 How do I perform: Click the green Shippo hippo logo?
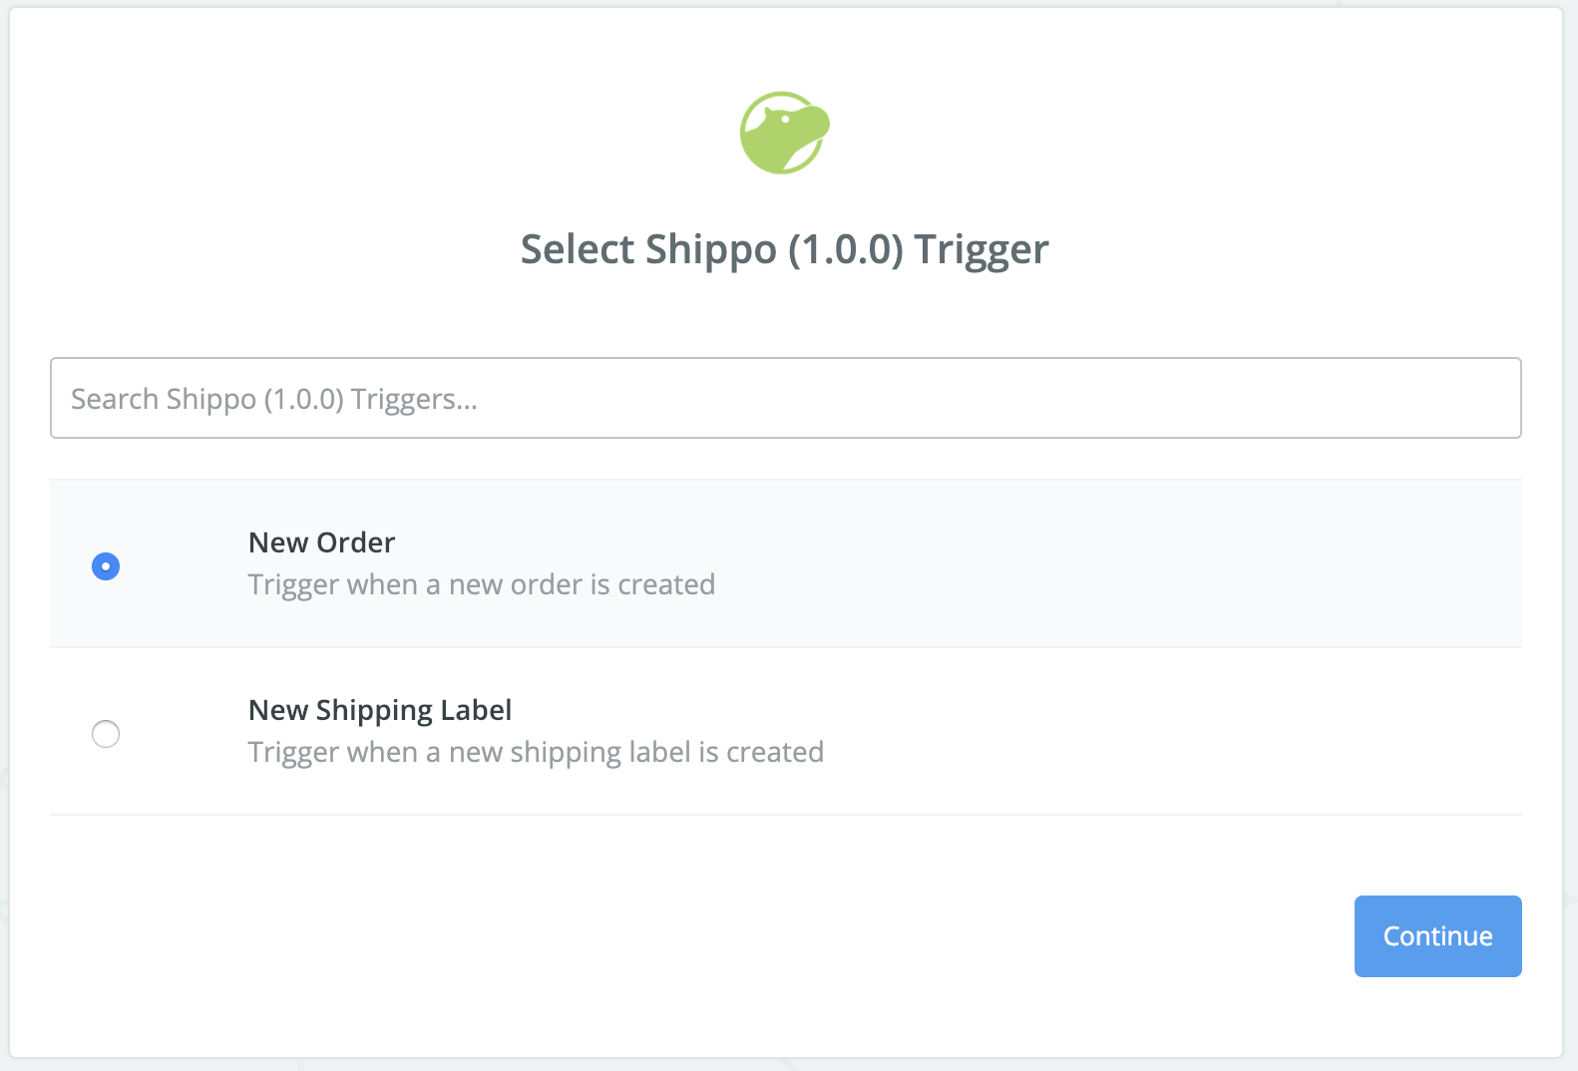785,133
